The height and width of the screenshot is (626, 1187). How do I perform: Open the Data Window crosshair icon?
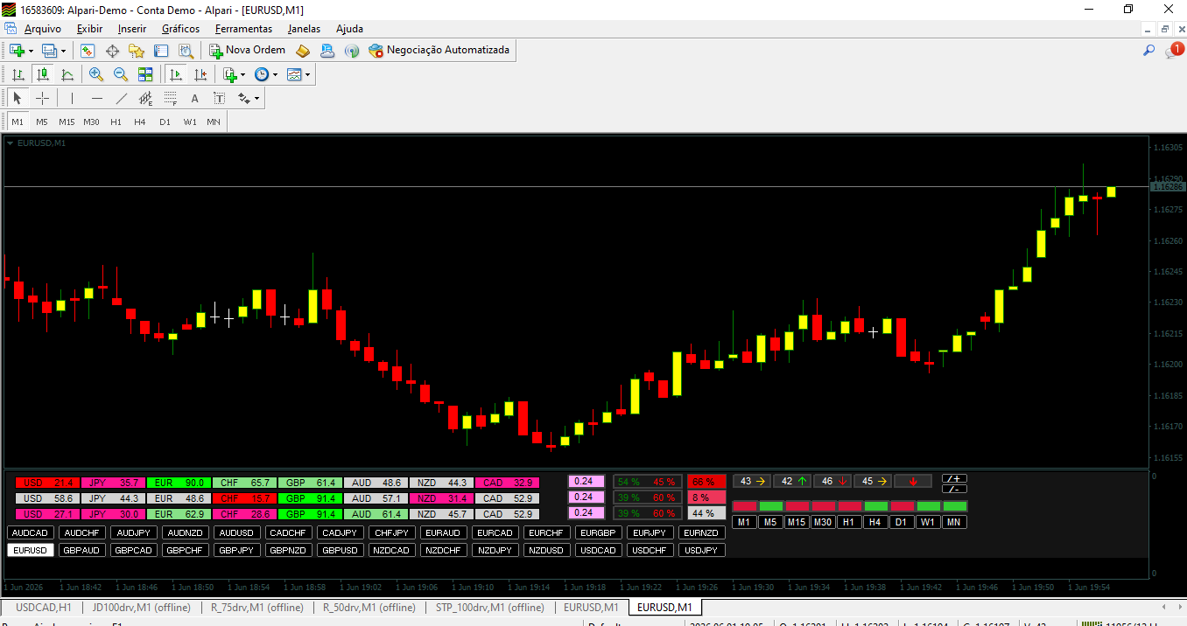click(112, 51)
